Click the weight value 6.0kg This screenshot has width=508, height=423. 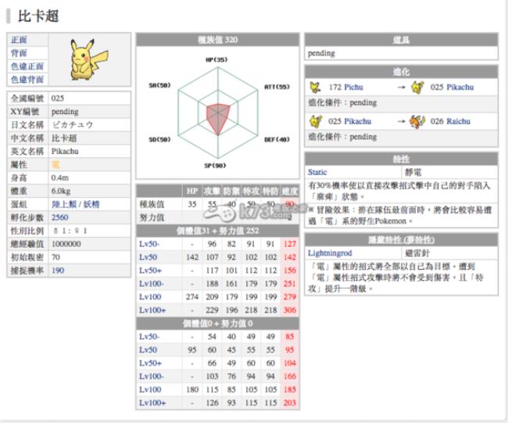pyautogui.click(x=61, y=191)
